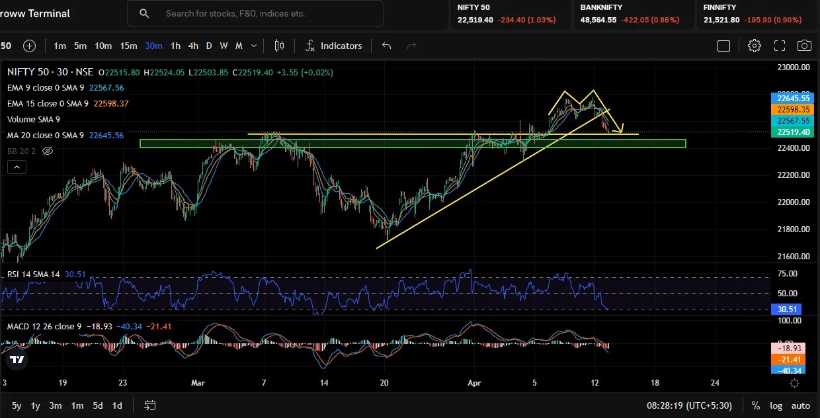Open the layout selection rectangle icon
The image size is (820, 418).
(723, 46)
